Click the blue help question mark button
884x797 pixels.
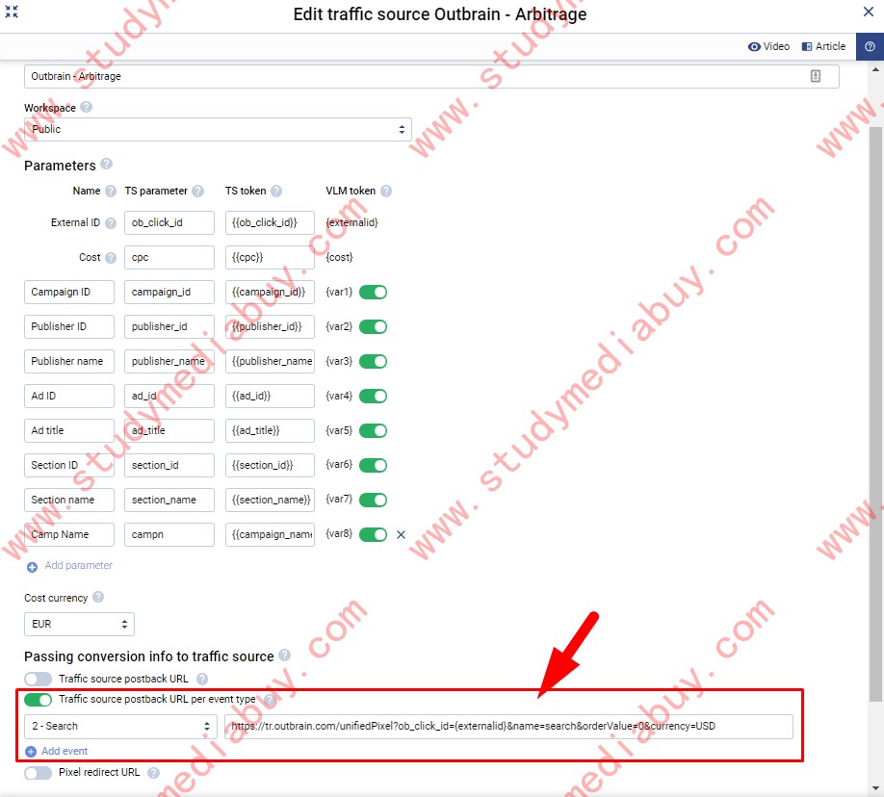(x=870, y=46)
